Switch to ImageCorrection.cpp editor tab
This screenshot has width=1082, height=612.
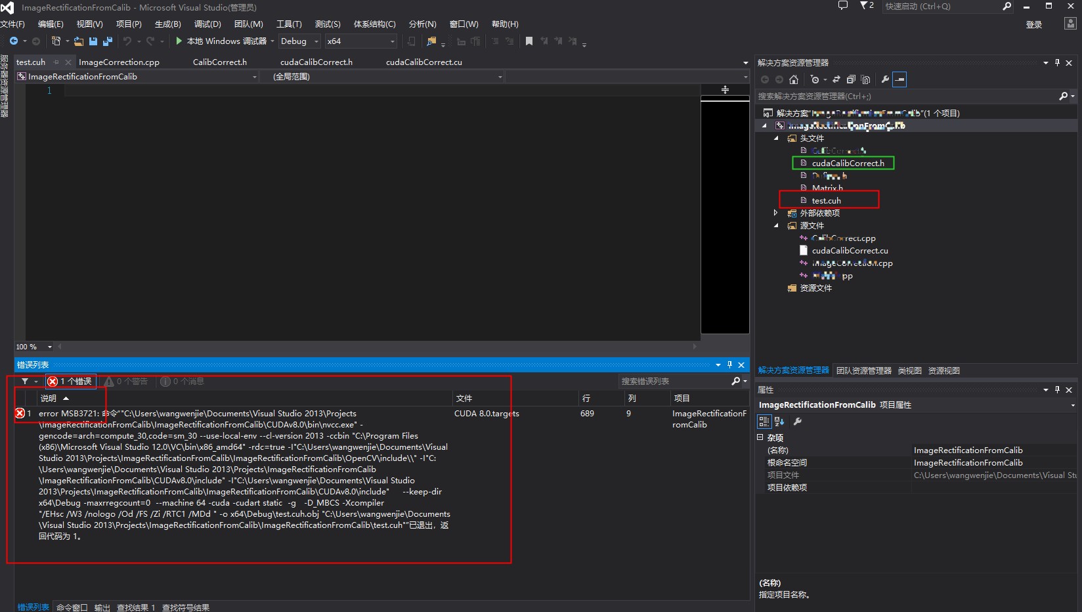click(x=119, y=62)
